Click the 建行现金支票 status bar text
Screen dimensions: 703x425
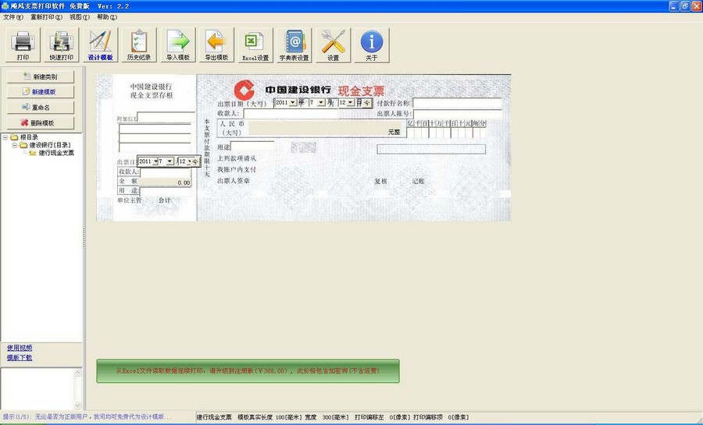point(214,417)
